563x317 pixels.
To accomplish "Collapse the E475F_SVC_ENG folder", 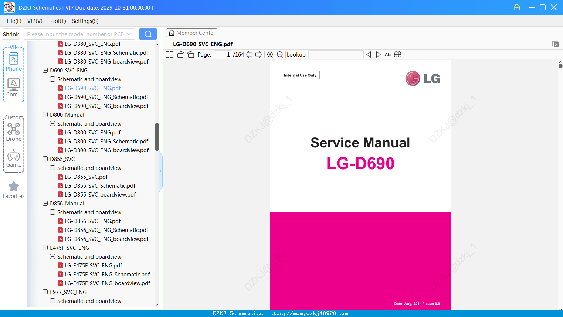I will 45,248.
